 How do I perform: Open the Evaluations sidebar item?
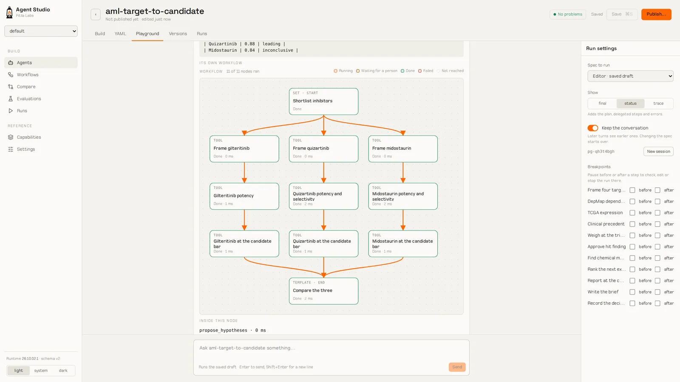[x=41, y=99]
